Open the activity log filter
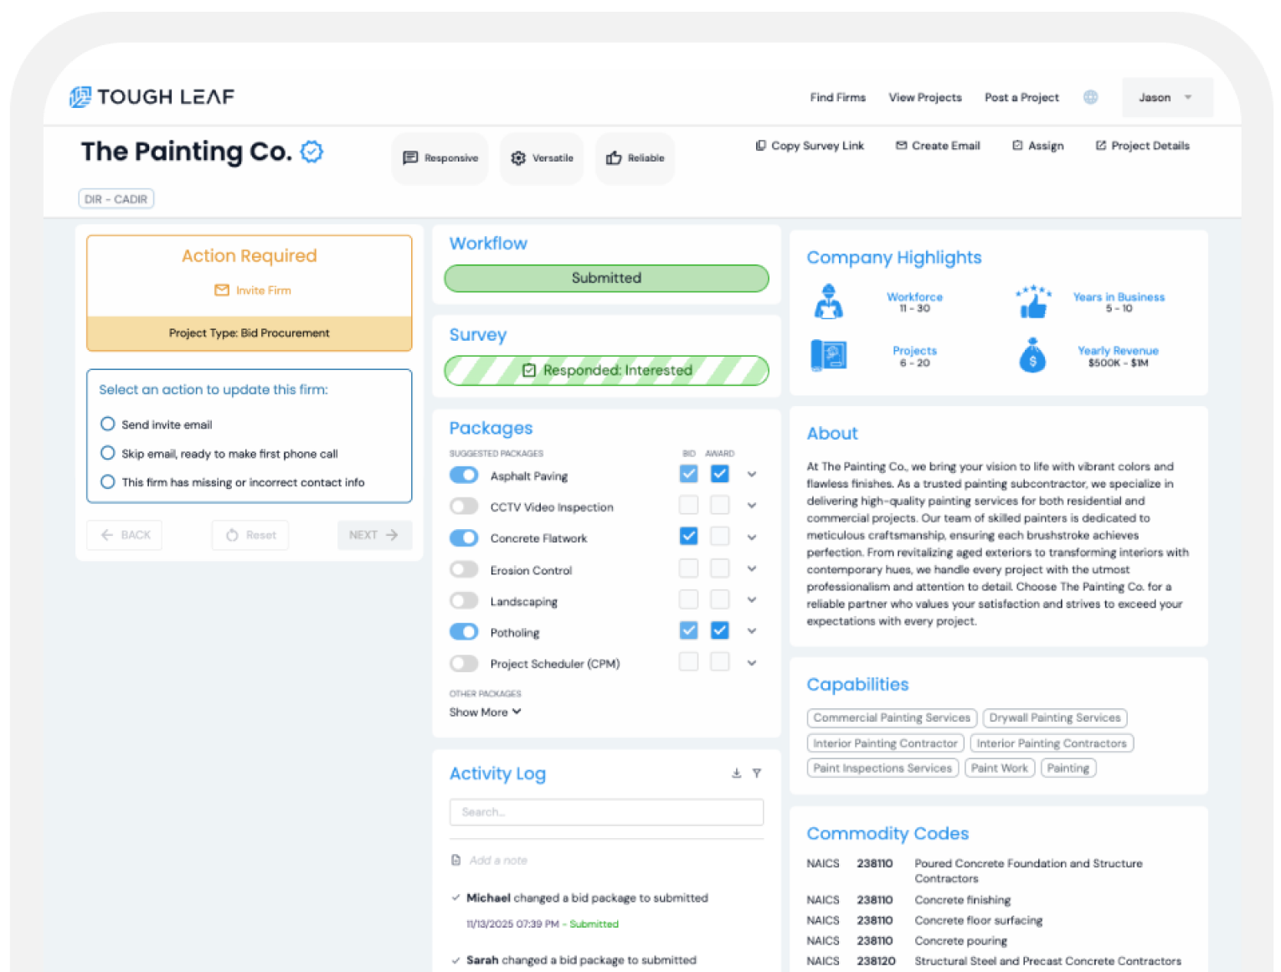 coord(757,774)
